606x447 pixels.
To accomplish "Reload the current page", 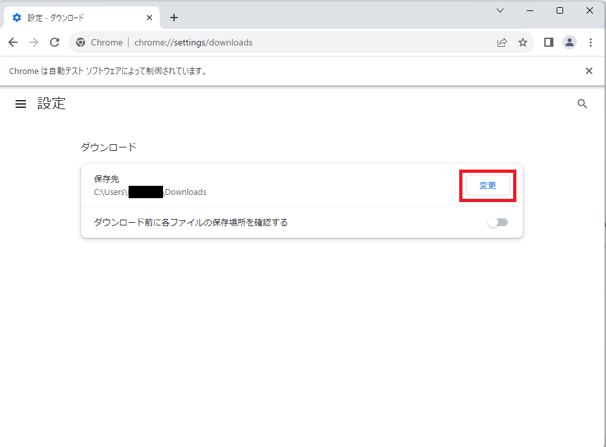I will [55, 42].
